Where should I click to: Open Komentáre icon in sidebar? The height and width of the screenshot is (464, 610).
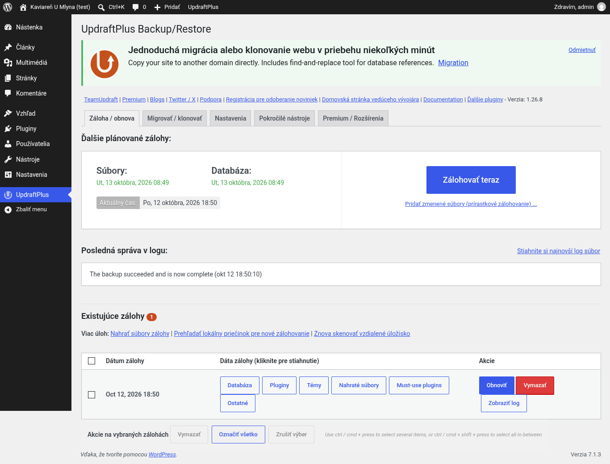pyautogui.click(x=8, y=93)
